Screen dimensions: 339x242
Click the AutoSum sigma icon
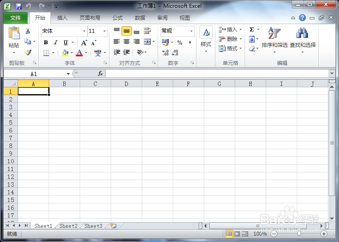[x=252, y=29]
